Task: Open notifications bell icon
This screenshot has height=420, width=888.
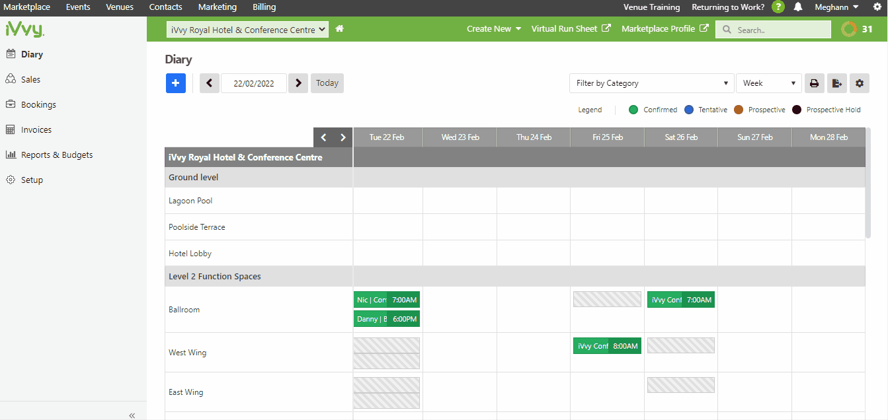Action: 798,7
